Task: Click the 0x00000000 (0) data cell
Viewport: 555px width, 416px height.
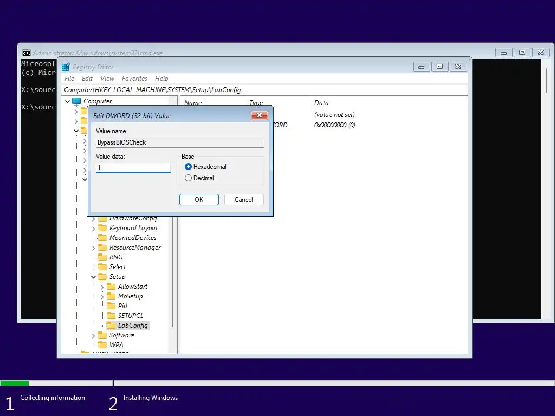Action: click(x=334, y=125)
